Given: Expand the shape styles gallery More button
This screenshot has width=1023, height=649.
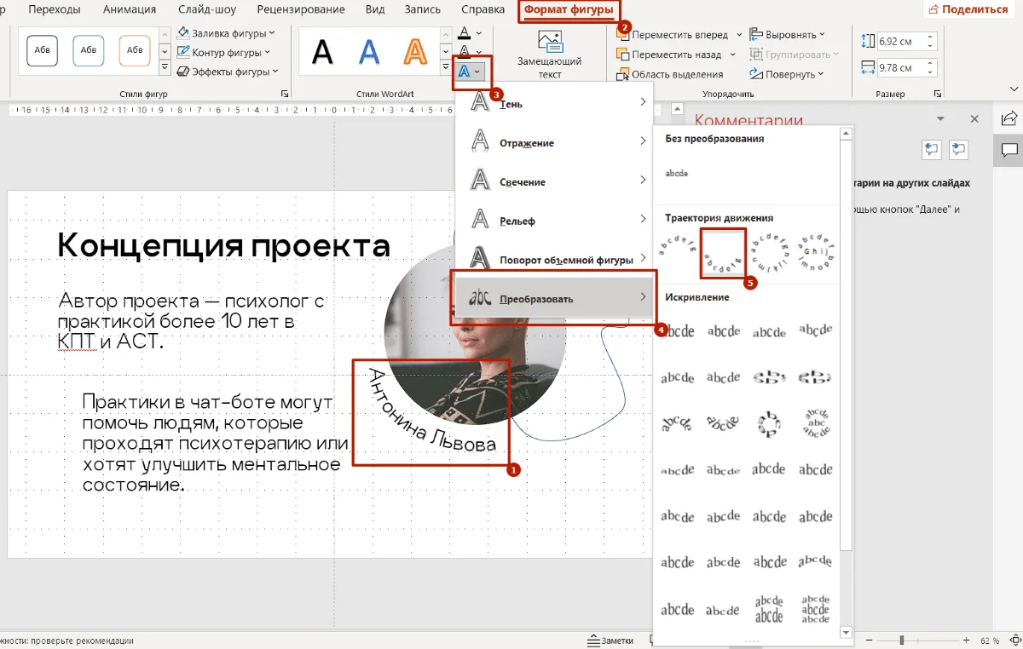Looking at the screenshot, I should click(x=165, y=67).
